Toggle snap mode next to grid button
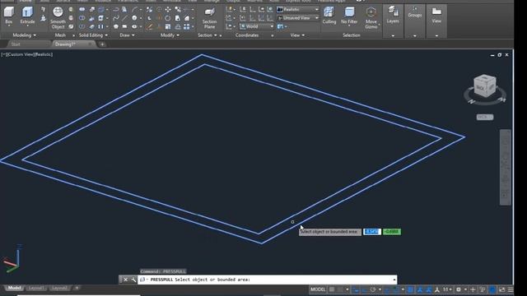Viewport: 527px width, 296px height. click(340, 289)
